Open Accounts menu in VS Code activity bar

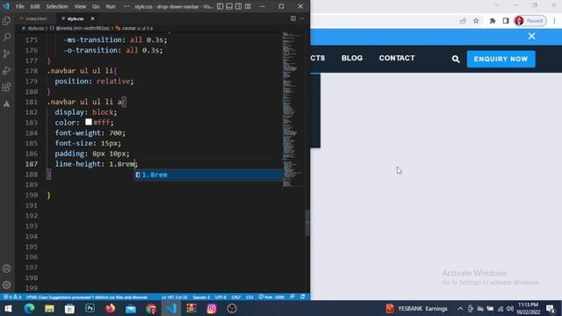click(x=6, y=269)
